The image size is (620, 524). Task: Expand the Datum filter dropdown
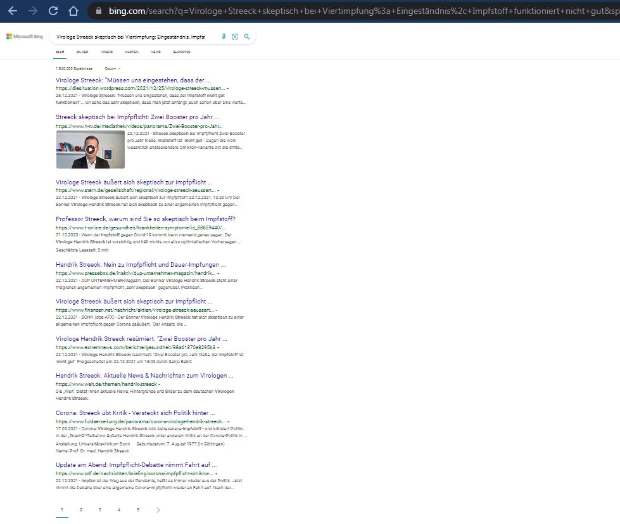[113, 68]
